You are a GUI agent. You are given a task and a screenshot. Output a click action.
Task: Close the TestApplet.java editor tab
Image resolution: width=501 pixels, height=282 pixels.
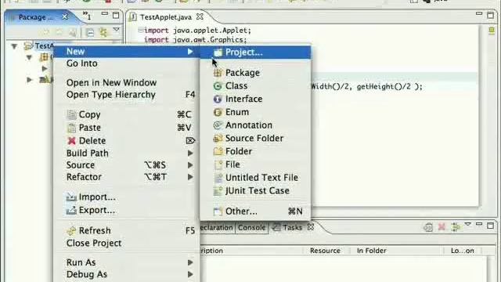[x=200, y=16]
